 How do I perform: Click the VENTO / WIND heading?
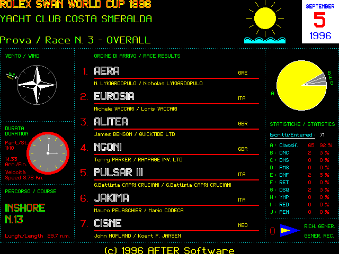coord(22,56)
